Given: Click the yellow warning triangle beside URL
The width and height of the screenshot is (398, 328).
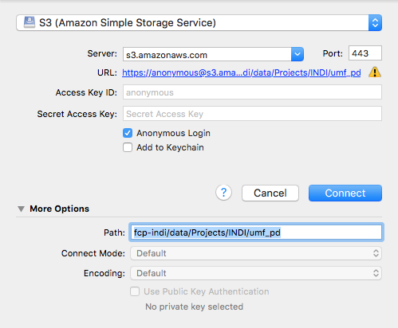Looking at the screenshot, I should (375, 72).
